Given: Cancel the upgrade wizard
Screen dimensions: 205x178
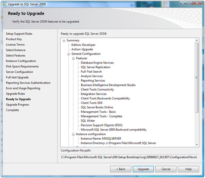Looking at the screenshot, I should tap(166, 169).
